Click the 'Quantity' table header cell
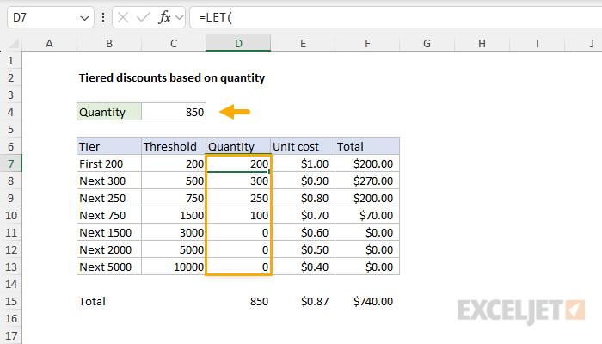 [x=238, y=146]
